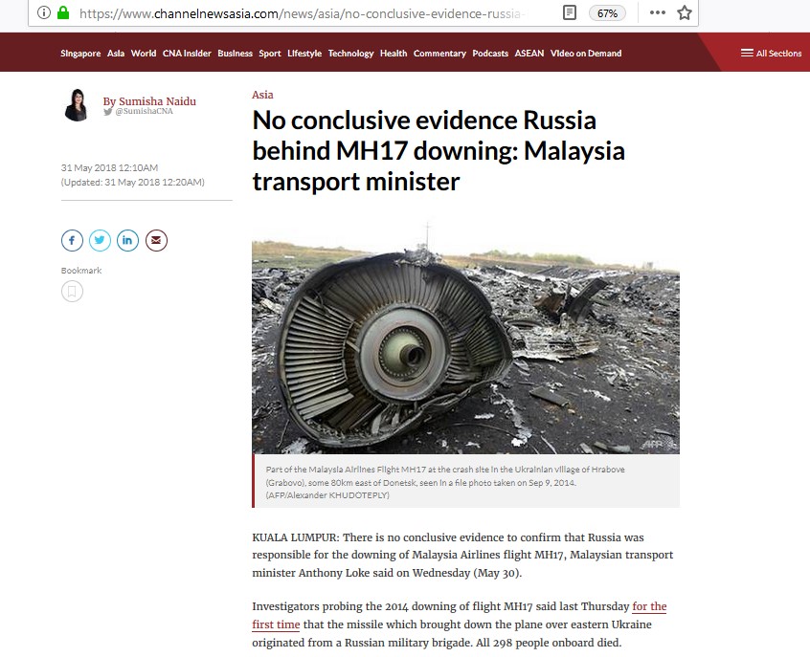Open author Sumisha Naidu's page
The image size is (810, 657).
(149, 101)
